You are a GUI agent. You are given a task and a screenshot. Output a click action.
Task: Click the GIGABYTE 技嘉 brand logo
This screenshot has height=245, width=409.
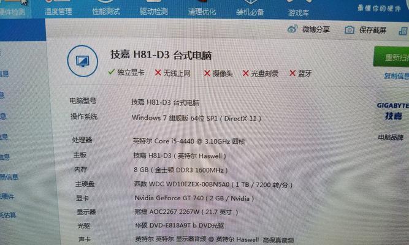click(393, 111)
